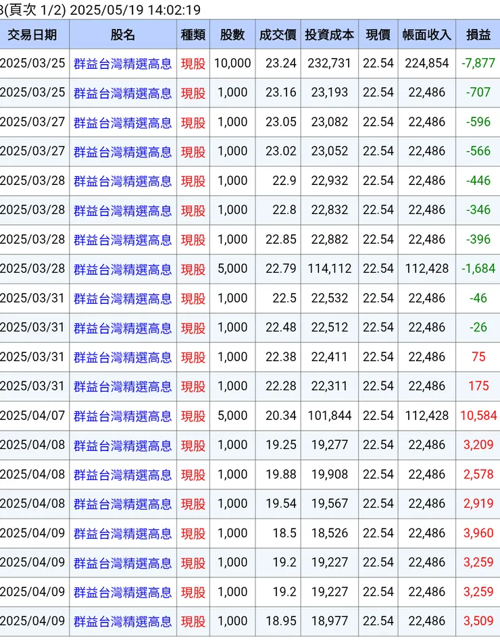Click the 3,209 profit value
This screenshot has width=500, height=640.
[478, 446]
